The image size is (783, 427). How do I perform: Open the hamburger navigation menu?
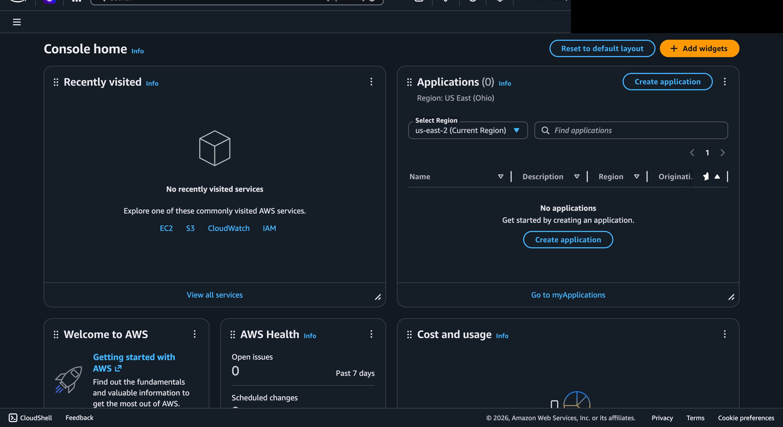[17, 22]
